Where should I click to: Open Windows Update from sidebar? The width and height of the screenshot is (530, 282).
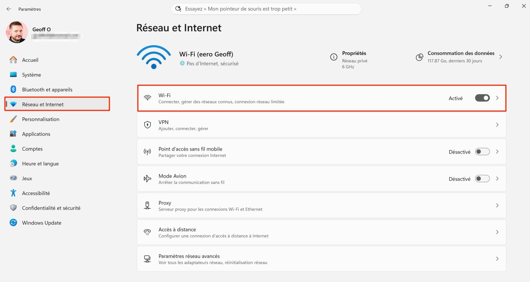[41, 223]
